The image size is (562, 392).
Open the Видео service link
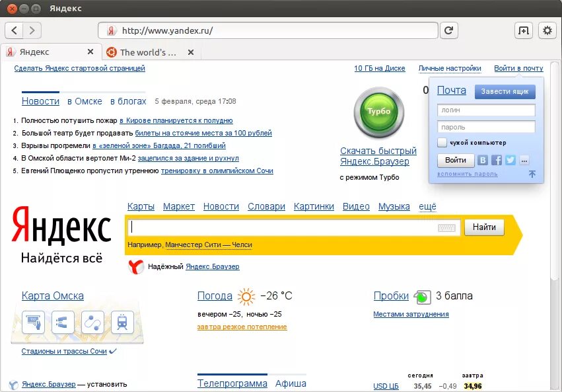356,207
